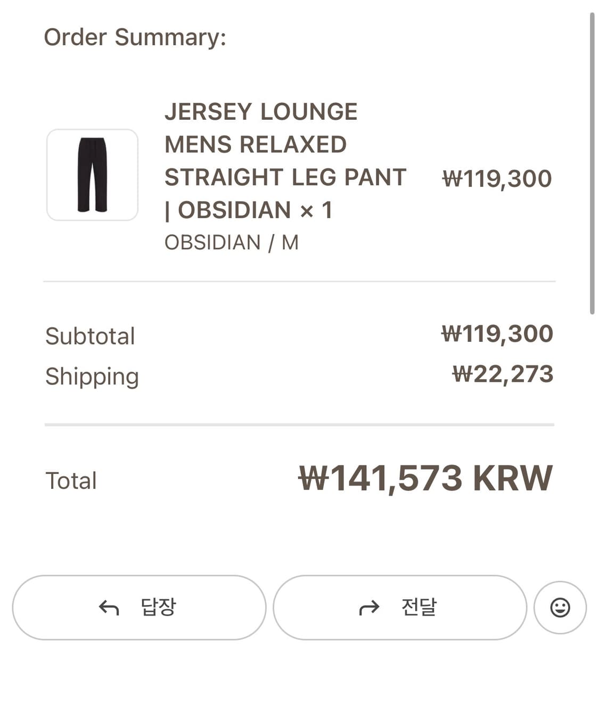Select the Subtotal amount ₩119,300
The height and width of the screenshot is (703, 599).
(x=497, y=334)
